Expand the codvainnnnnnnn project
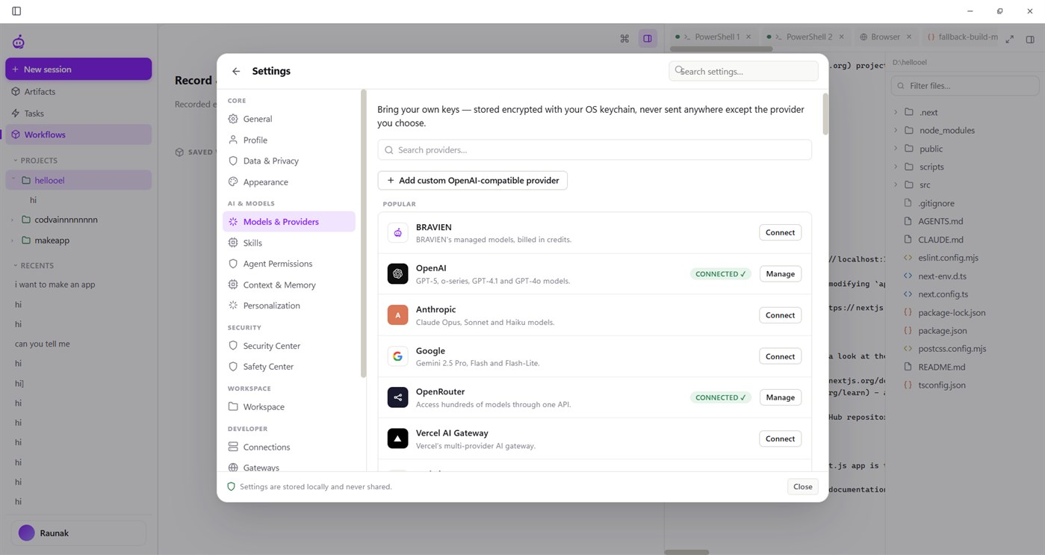The height and width of the screenshot is (555, 1045). (13, 220)
